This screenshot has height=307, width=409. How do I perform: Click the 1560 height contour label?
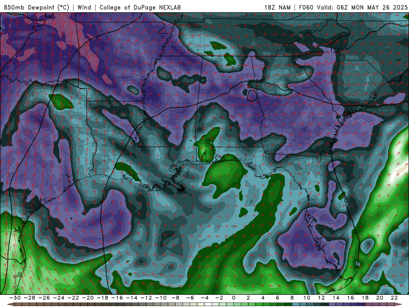(259, 81)
